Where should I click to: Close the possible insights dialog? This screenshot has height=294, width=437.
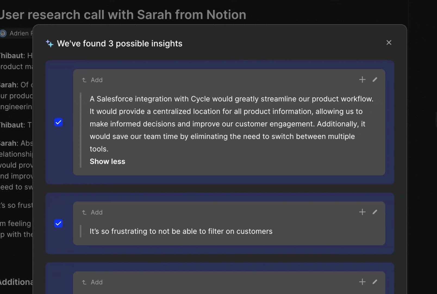(389, 42)
